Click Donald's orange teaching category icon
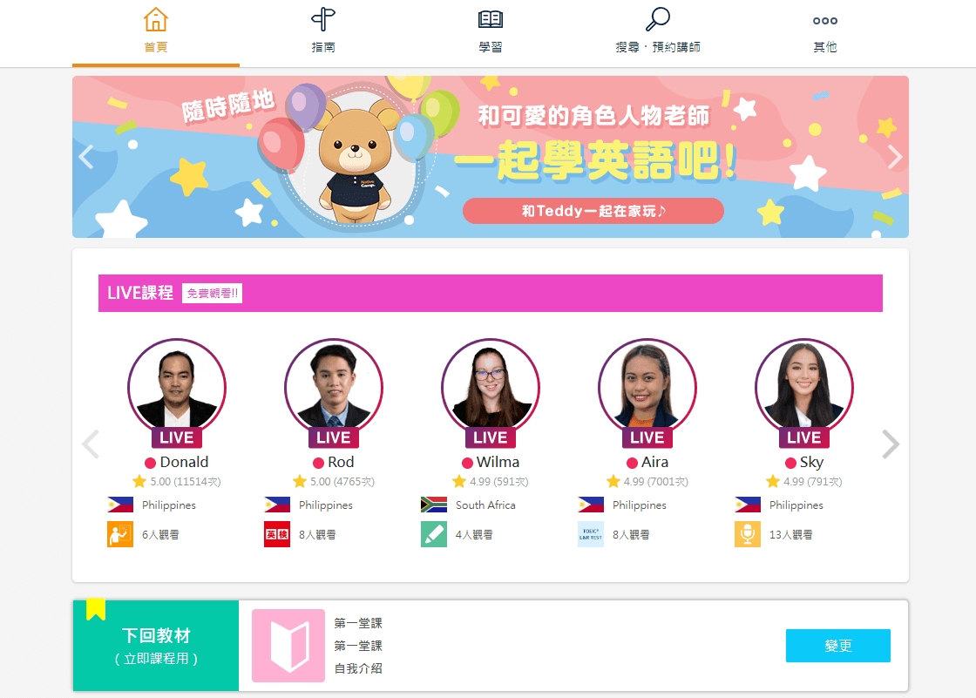This screenshot has width=976, height=698. (x=120, y=534)
